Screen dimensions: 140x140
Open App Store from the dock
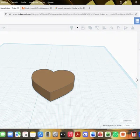(40, 134)
